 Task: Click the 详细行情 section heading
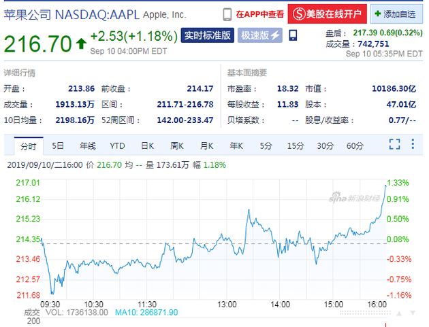[20, 73]
